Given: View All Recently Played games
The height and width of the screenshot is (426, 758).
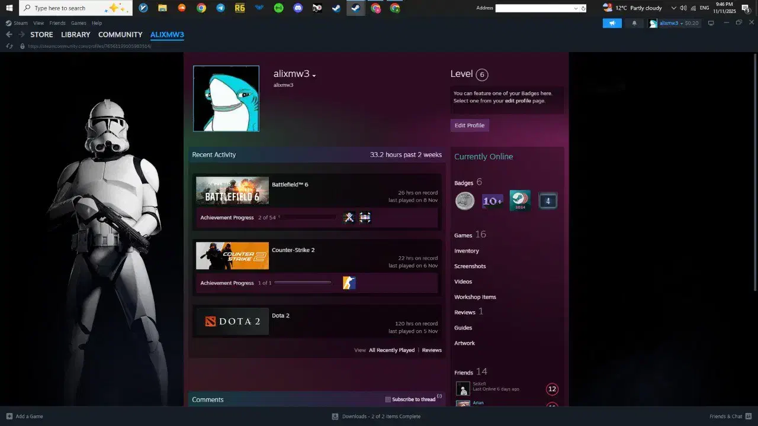Looking at the screenshot, I should tap(391, 350).
